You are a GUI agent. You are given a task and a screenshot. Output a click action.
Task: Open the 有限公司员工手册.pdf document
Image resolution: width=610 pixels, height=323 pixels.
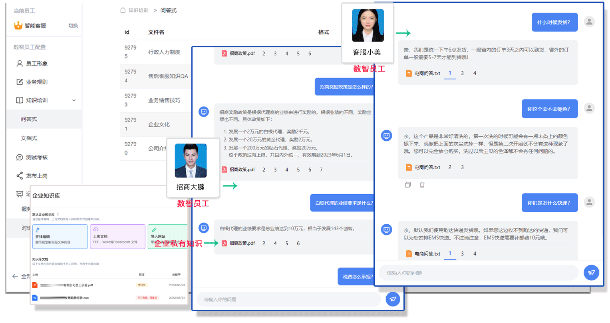click(66, 285)
